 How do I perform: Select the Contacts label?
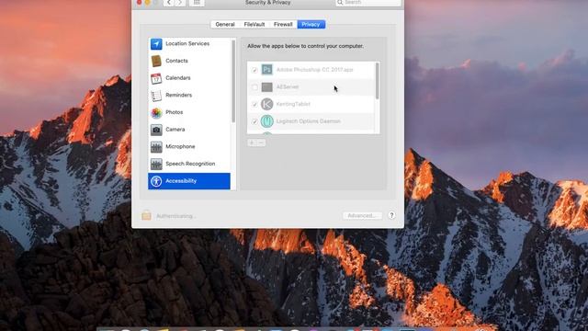[x=176, y=61]
